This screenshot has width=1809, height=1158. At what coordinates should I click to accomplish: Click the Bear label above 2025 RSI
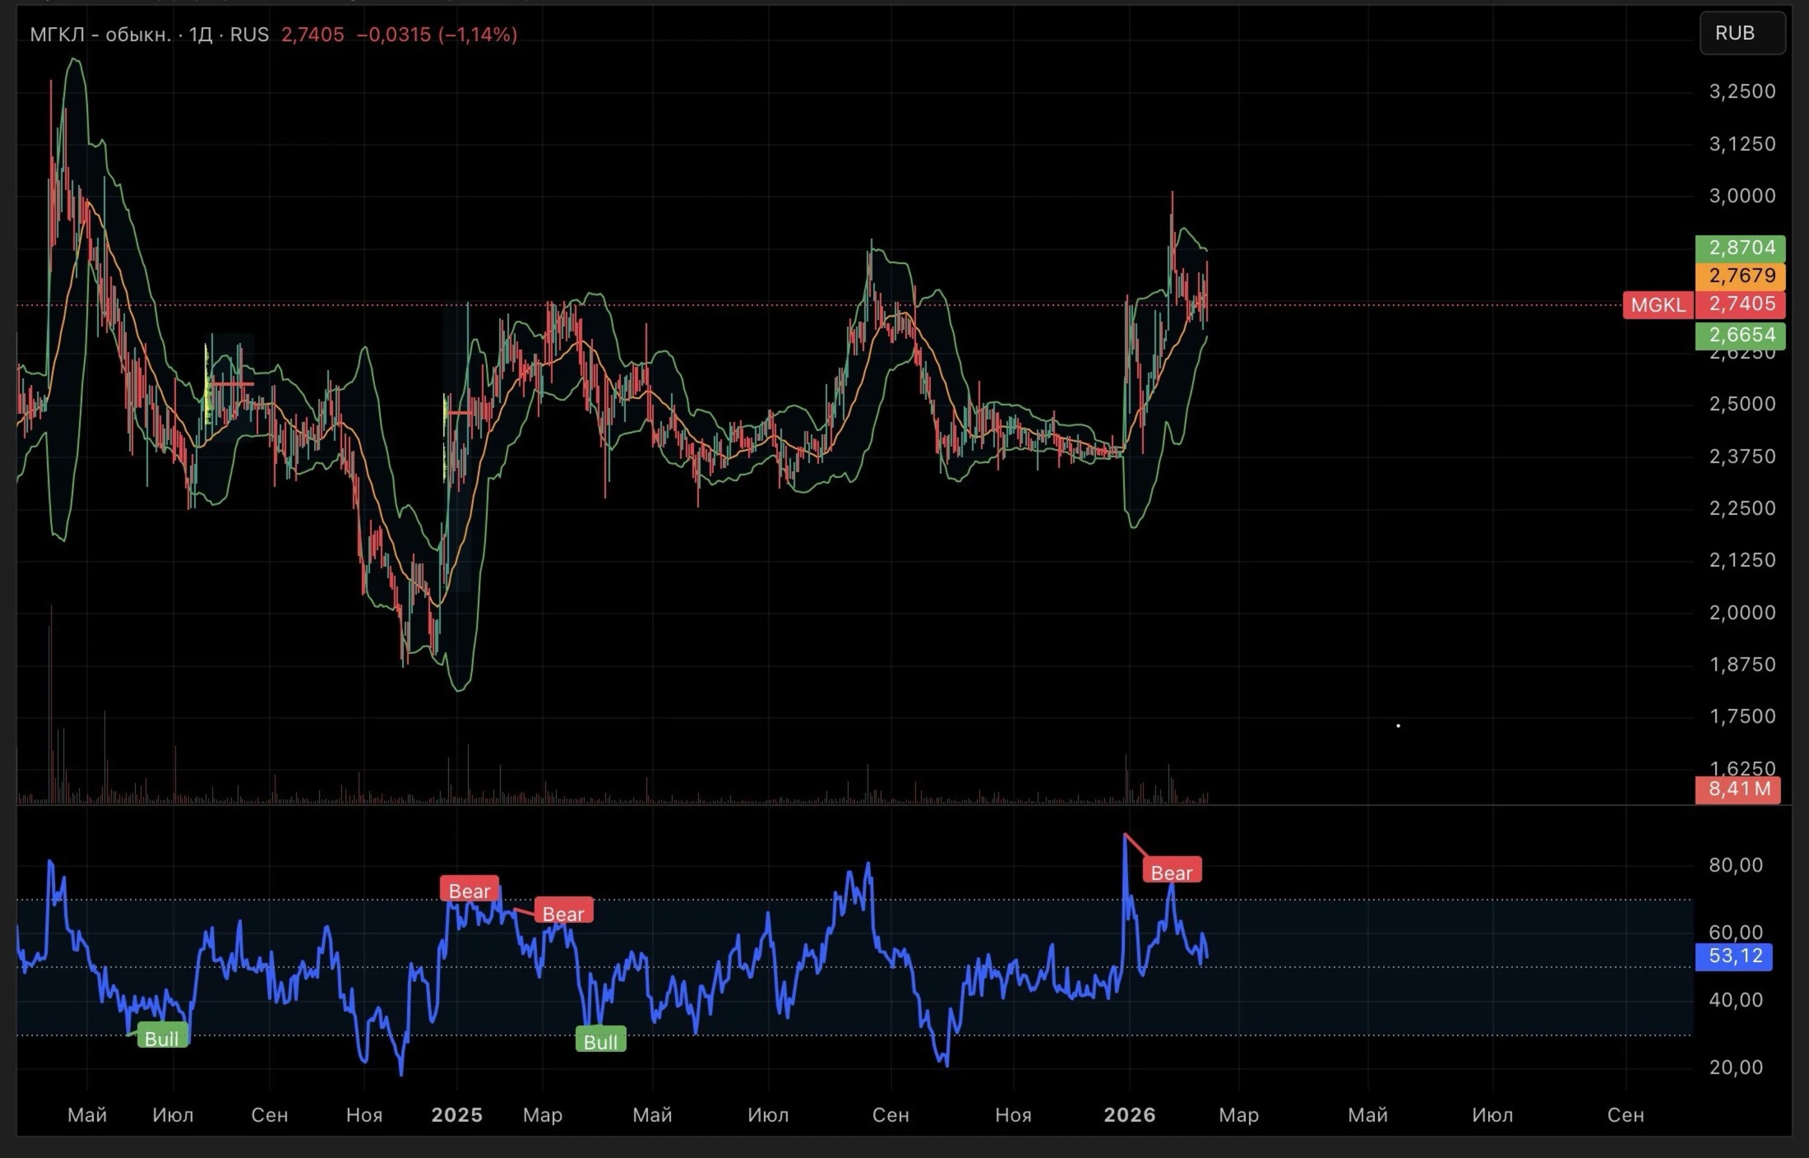[x=470, y=890]
